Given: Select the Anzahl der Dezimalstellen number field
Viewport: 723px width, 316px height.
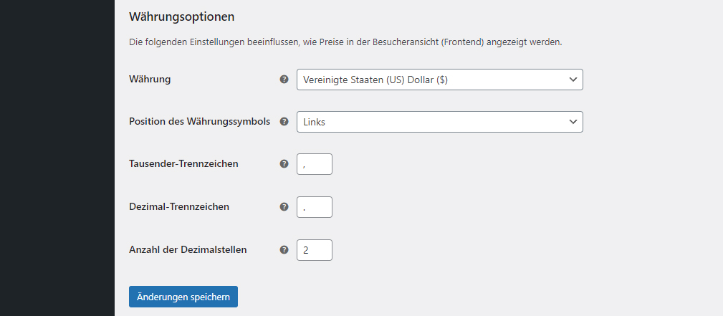Looking at the screenshot, I should click(315, 250).
